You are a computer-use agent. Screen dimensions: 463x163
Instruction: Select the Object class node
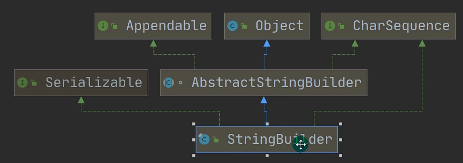pos(267,26)
